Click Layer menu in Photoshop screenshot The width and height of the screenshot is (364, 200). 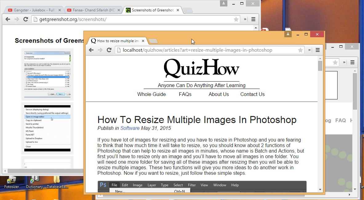[x=152, y=185]
